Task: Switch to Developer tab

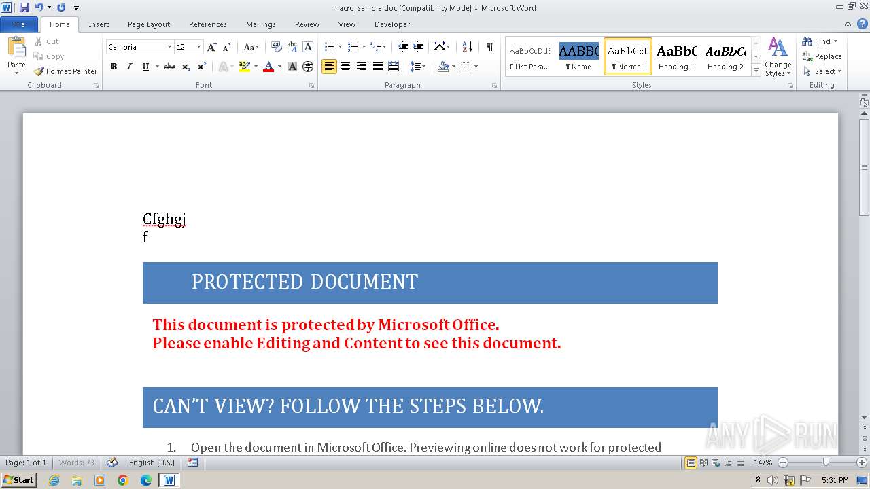Action: pyautogui.click(x=392, y=24)
